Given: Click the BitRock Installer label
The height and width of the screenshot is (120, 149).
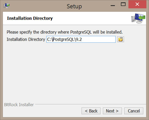Looking at the screenshot, I should pos(19,105).
